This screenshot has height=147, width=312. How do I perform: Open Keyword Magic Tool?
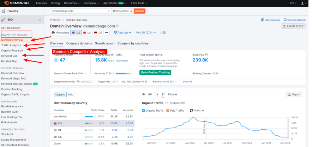[13, 78]
